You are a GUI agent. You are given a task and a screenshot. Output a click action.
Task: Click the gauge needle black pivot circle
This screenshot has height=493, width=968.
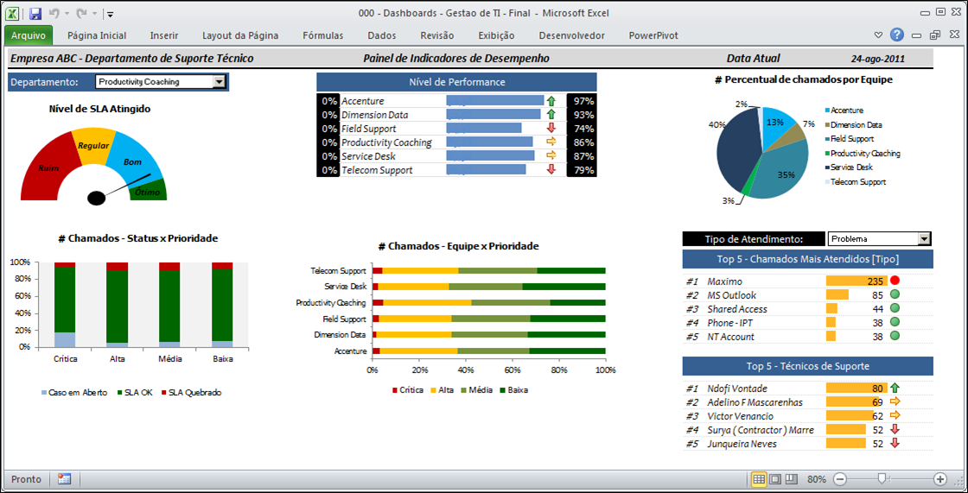tap(96, 198)
